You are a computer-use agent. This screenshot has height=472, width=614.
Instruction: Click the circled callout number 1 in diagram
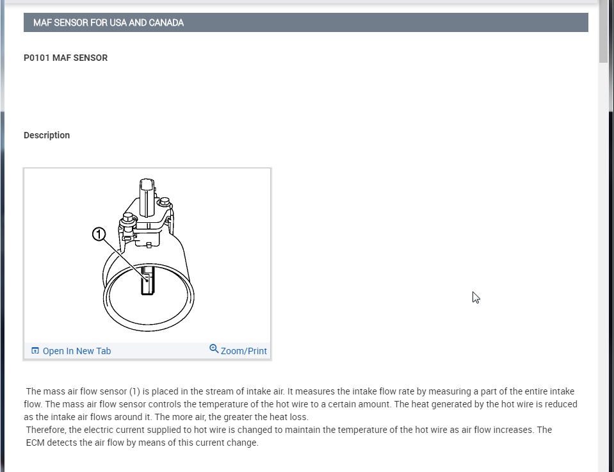pos(99,234)
